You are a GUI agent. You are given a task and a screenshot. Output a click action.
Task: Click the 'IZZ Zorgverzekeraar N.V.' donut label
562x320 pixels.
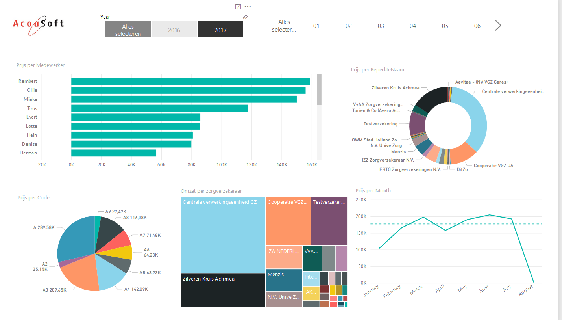388,160
